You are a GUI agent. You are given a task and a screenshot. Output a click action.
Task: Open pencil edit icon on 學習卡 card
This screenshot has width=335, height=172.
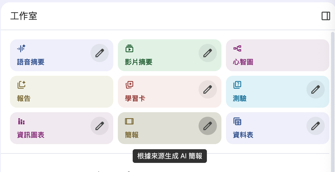[x=207, y=89]
